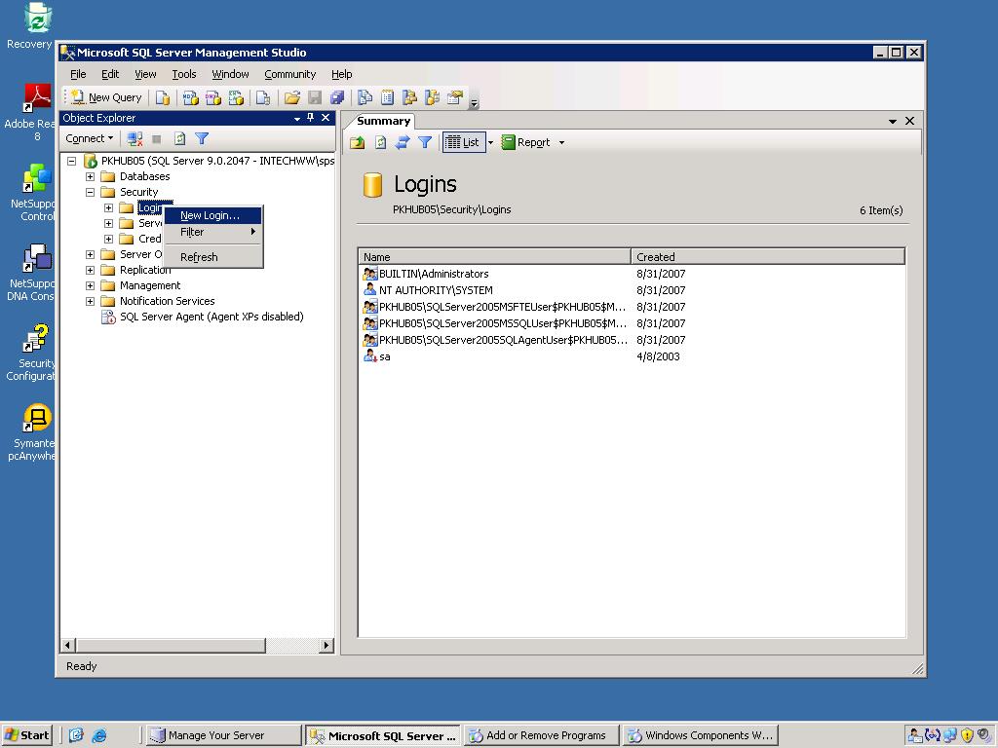Click the Save All toolbar icon
The height and width of the screenshot is (748, 998).
337,97
